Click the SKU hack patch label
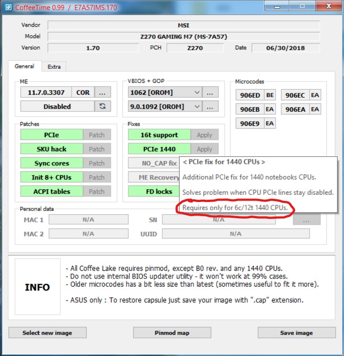This screenshot has width=344, height=356. click(52, 149)
